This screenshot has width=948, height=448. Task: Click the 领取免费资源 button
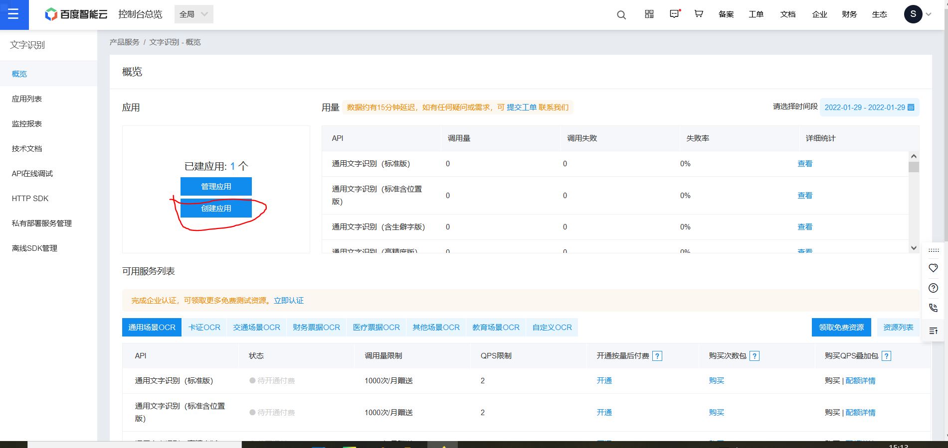point(841,328)
